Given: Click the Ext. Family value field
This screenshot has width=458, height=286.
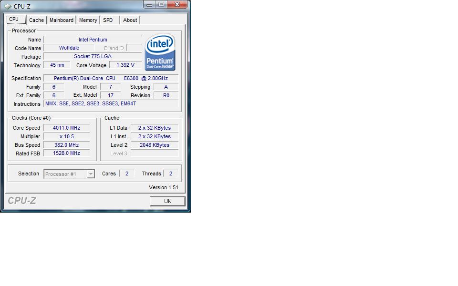Looking at the screenshot, I should pos(54,95).
